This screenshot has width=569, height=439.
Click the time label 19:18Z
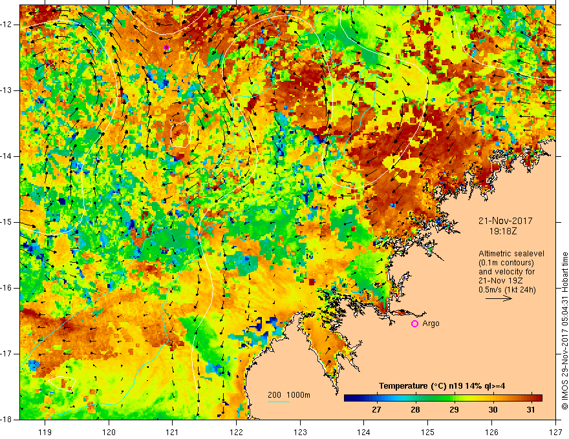click(x=503, y=230)
